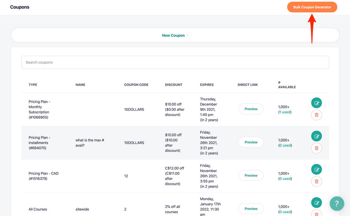Open '0 used' link for Installments coupon
The width and height of the screenshot is (350, 216).
(285, 145)
